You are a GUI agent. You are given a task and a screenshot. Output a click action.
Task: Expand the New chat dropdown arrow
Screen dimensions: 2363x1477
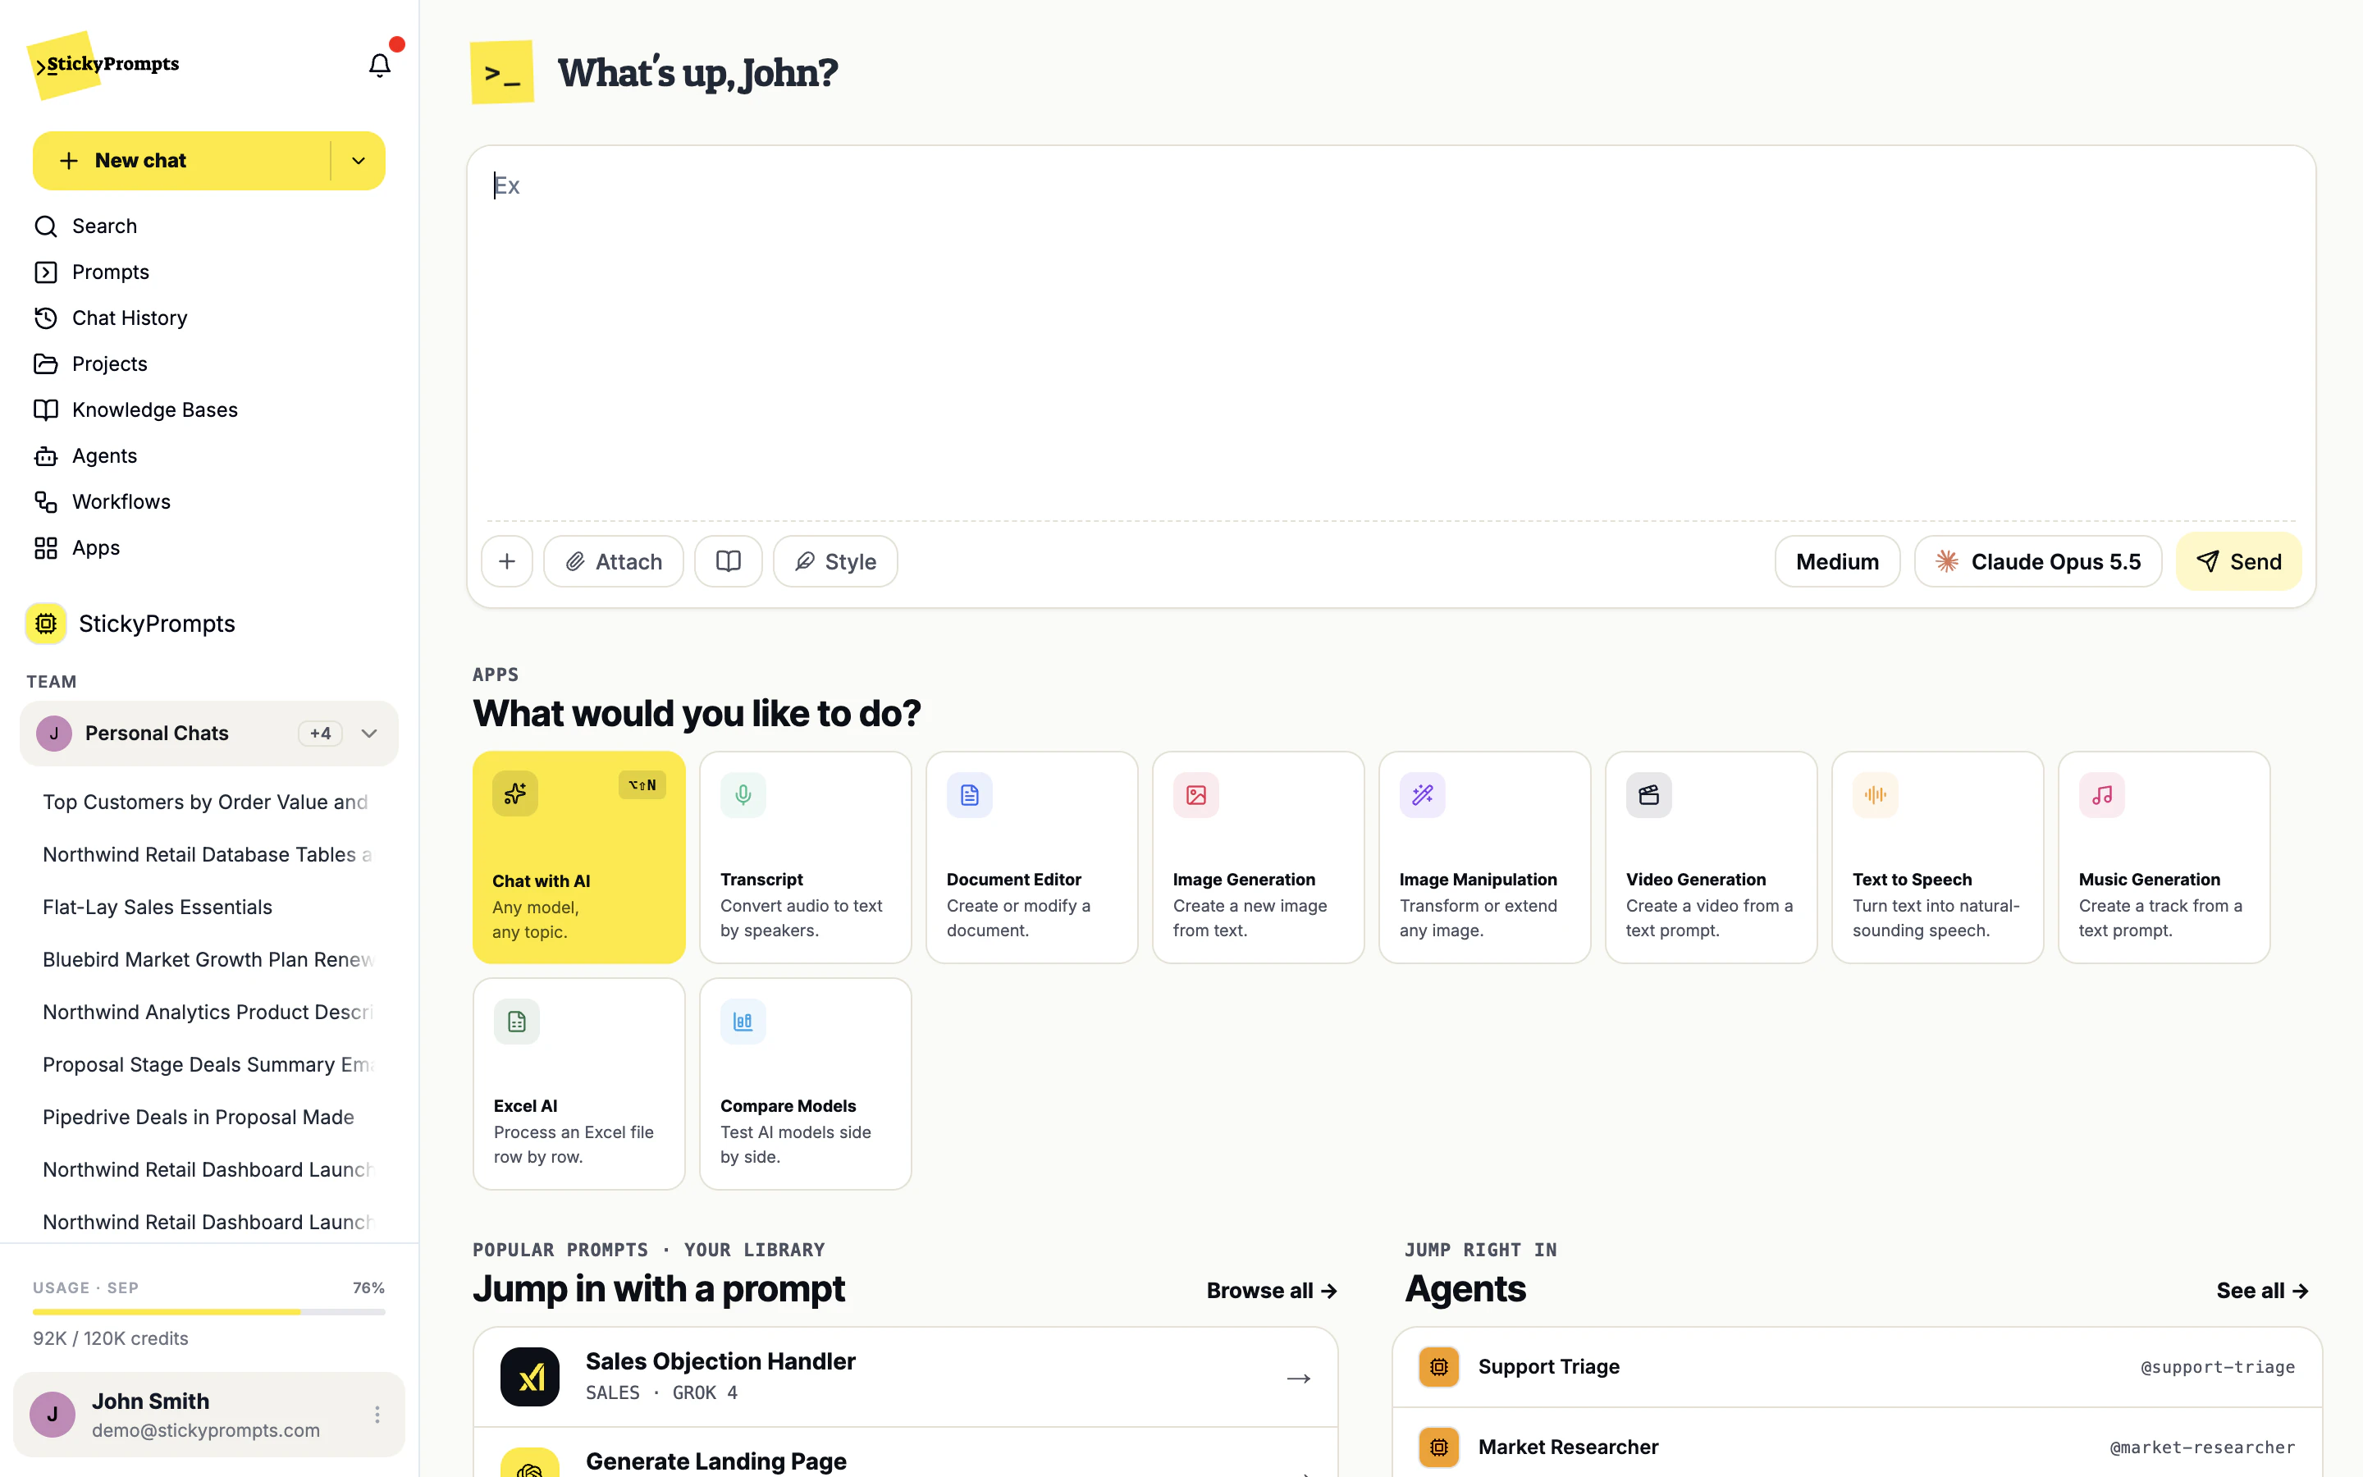click(359, 161)
